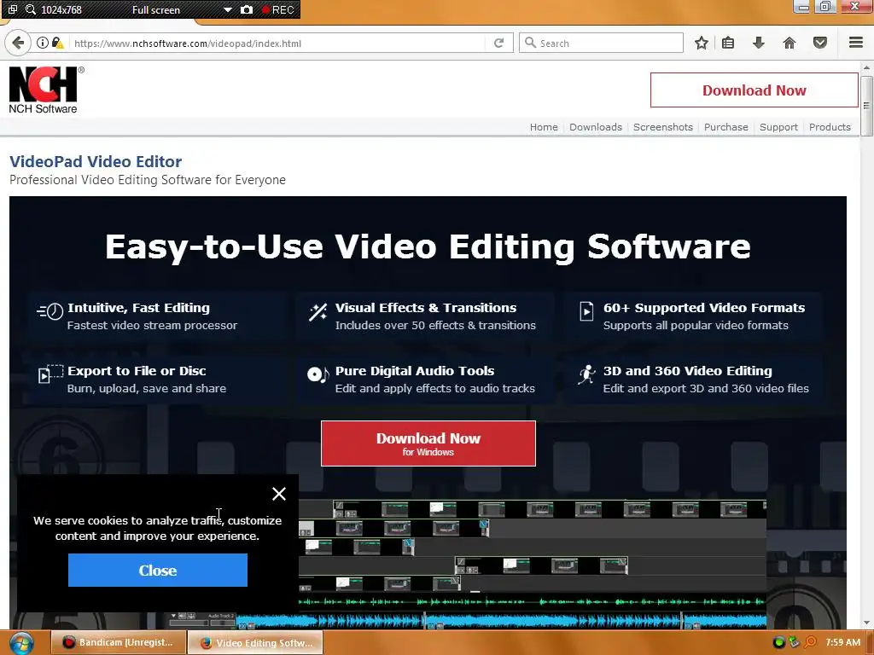874x655 pixels.
Task: Click the 3D and 360 Video Editing title
Action: click(x=687, y=371)
